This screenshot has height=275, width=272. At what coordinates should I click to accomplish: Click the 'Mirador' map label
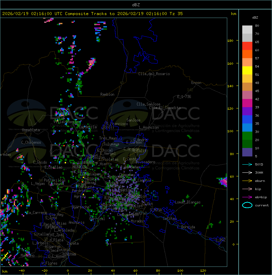click(x=138, y=221)
